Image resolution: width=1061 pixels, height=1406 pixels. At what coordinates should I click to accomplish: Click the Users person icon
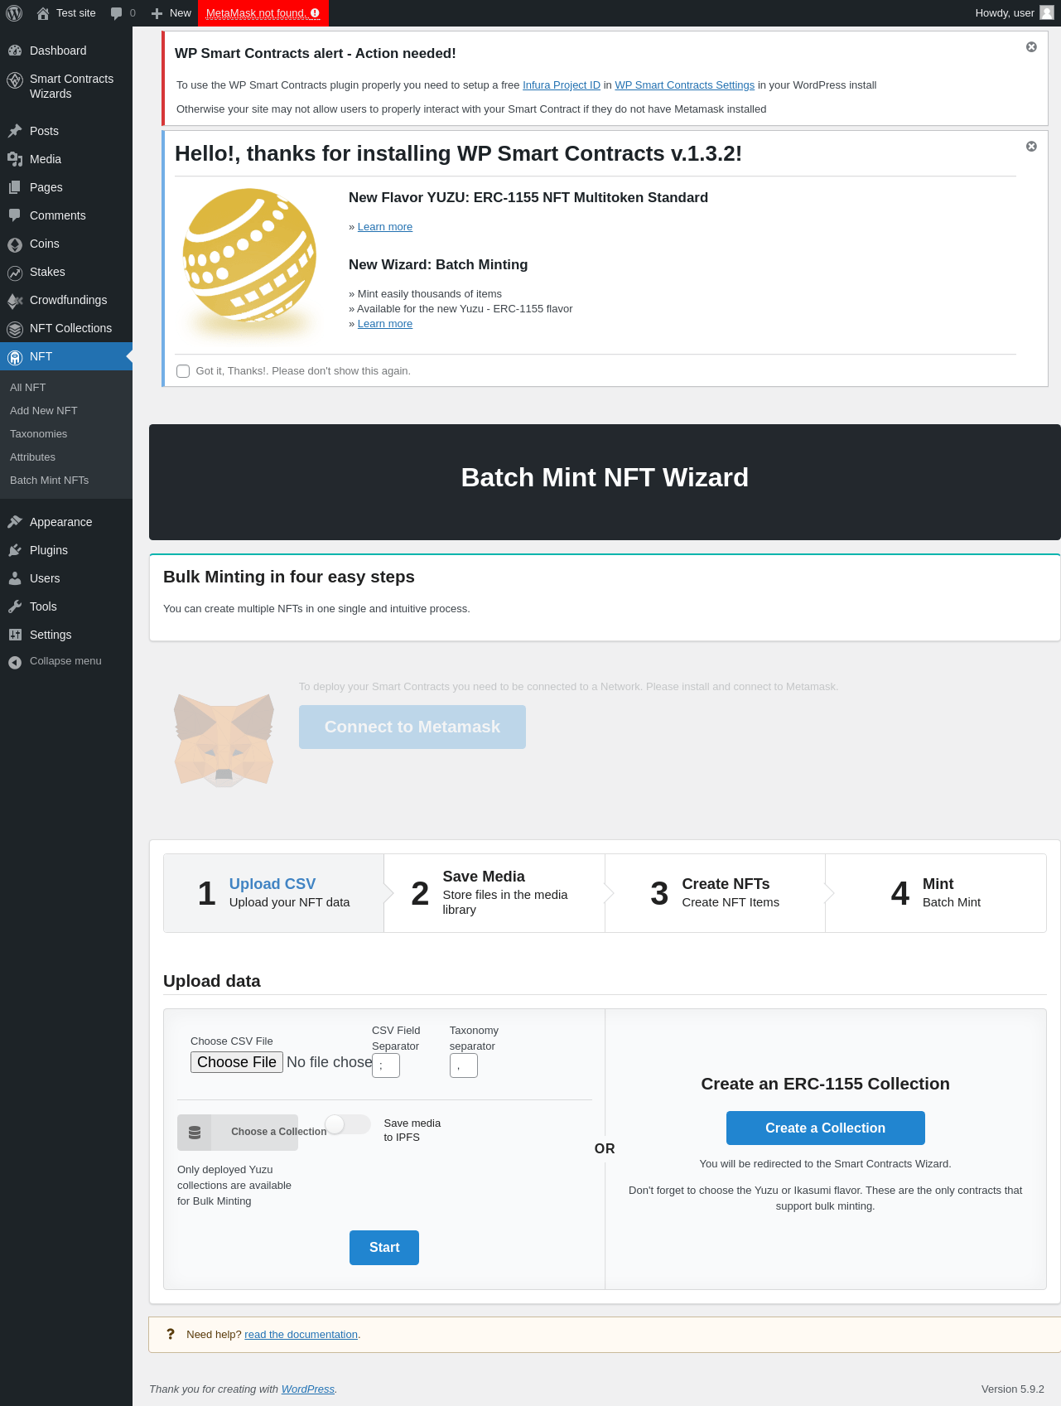tap(15, 578)
